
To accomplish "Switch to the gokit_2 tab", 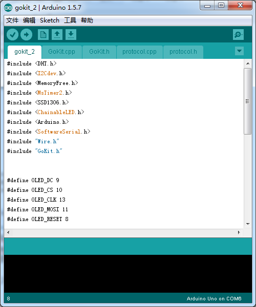I will [25, 52].
